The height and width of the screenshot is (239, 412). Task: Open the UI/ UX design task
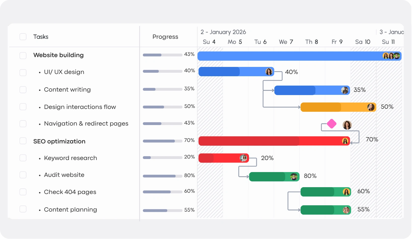pyautogui.click(x=64, y=72)
